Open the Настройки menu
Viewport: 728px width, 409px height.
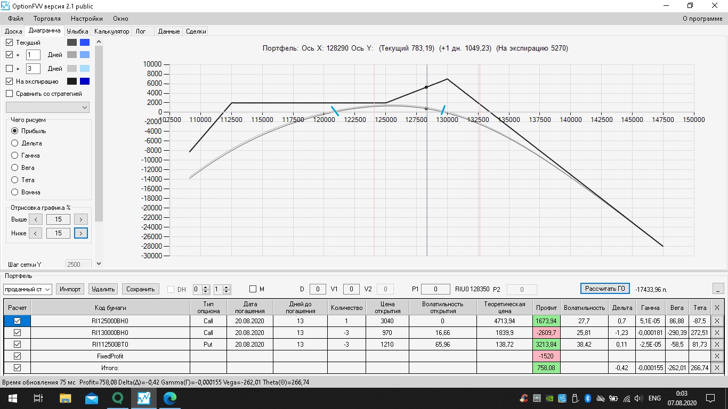tap(87, 19)
